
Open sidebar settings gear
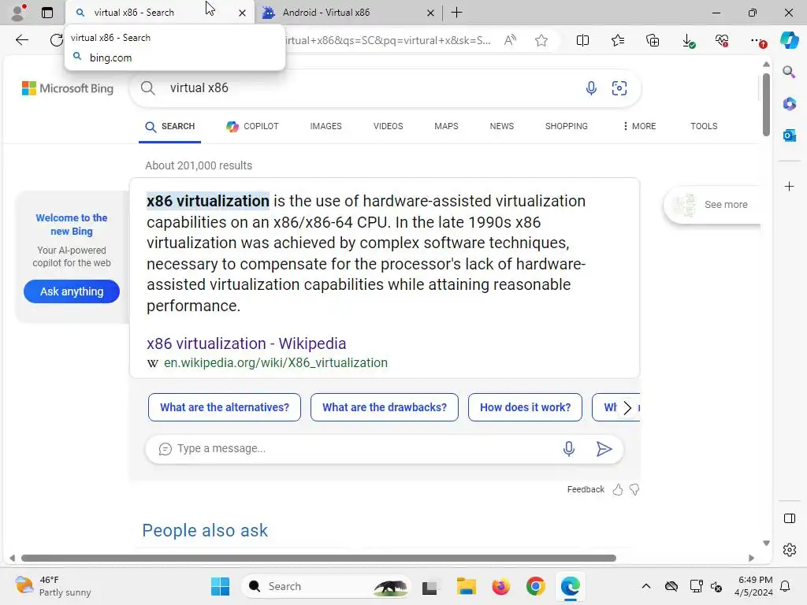789,550
